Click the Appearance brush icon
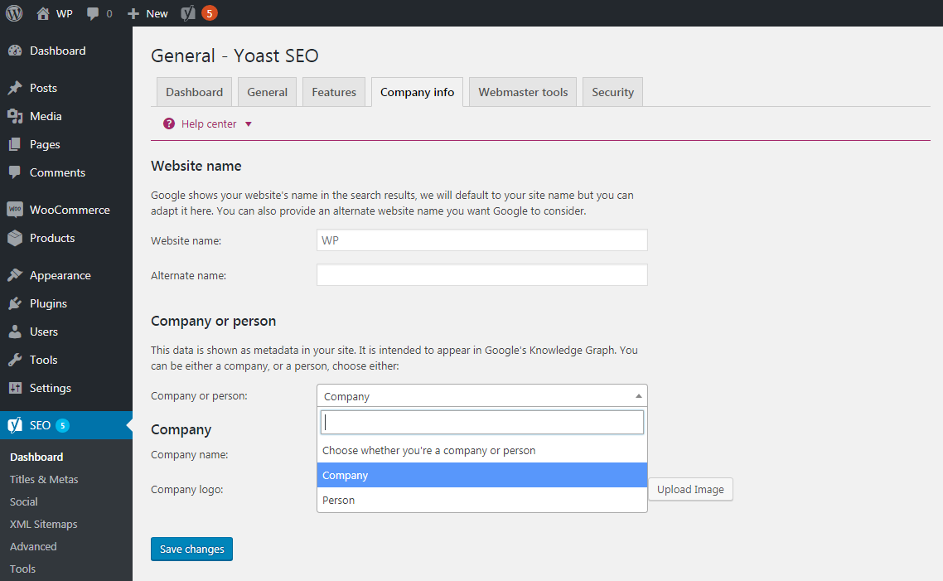Image resolution: width=943 pixels, height=581 pixels. (x=15, y=275)
